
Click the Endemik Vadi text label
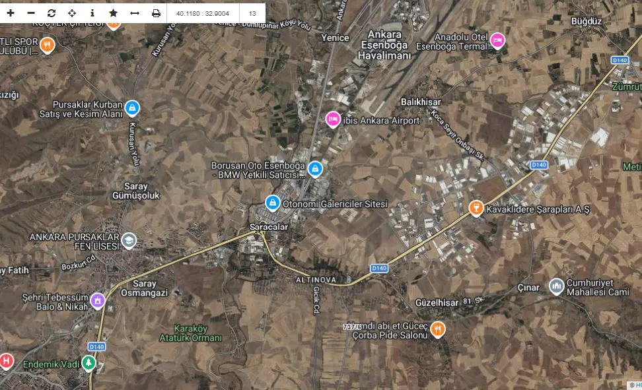point(51,364)
